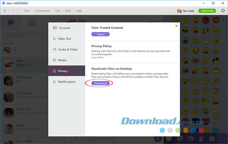Screen dimensions: 228x144
Task: Select the sunglasses cool emoticon sticker
Action: pyautogui.click(x=216, y=61)
